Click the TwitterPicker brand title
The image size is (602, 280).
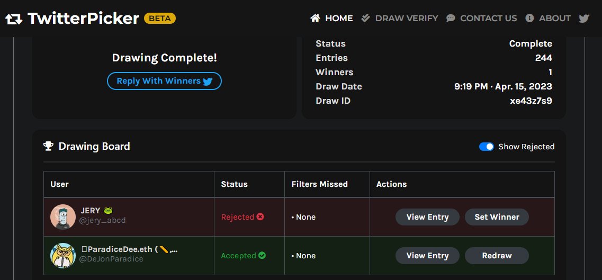(83, 19)
